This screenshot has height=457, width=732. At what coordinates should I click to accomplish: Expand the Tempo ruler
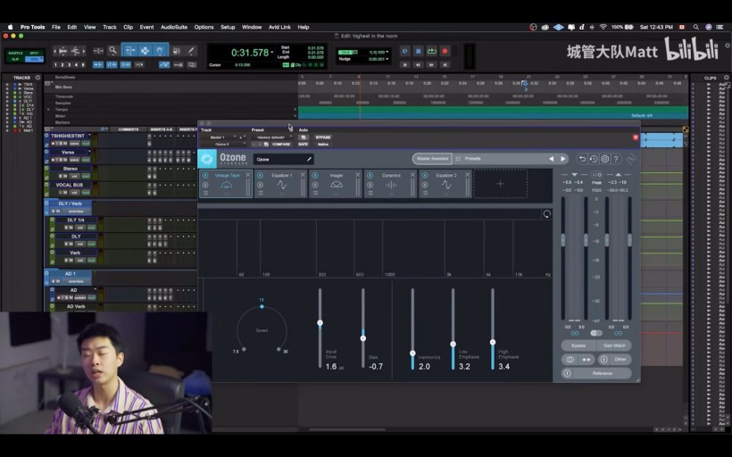[x=48, y=109]
